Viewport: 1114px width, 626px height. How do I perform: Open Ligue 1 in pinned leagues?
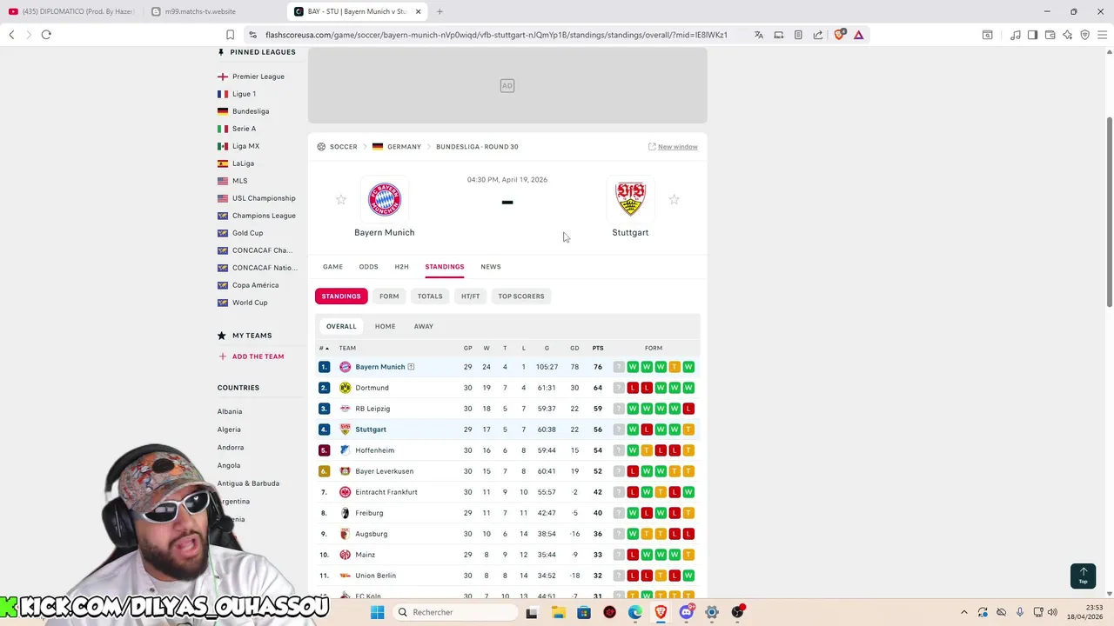pos(244,94)
